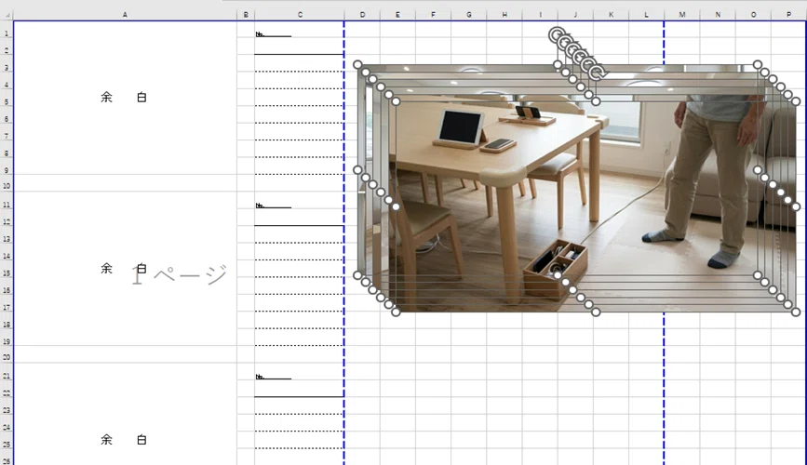Click the backmost picture's bottom-left corner handle
The width and height of the screenshot is (807, 465).
[357, 275]
